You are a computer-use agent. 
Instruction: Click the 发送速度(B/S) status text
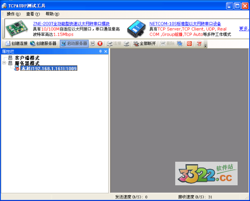[x=131, y=197]
